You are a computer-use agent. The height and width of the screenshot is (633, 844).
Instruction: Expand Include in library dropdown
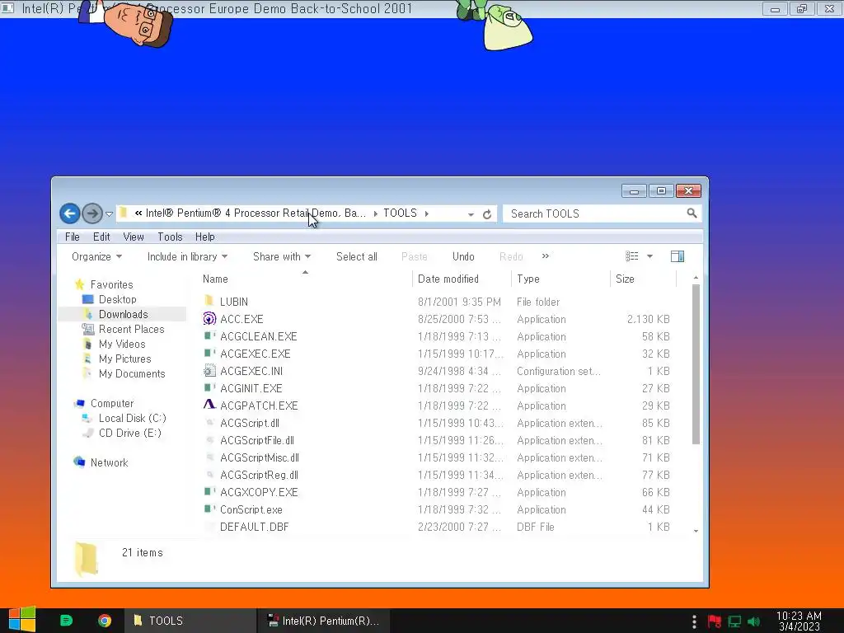187,257
